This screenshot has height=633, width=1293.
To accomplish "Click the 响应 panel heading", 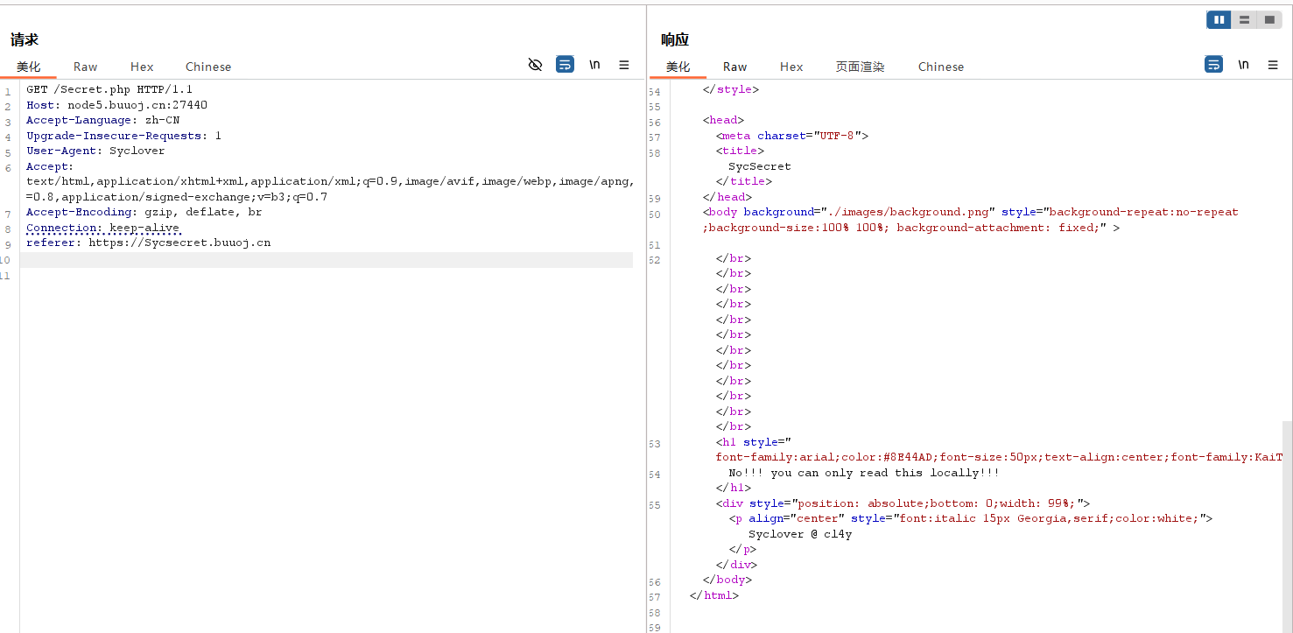I will tap(675, 39).
